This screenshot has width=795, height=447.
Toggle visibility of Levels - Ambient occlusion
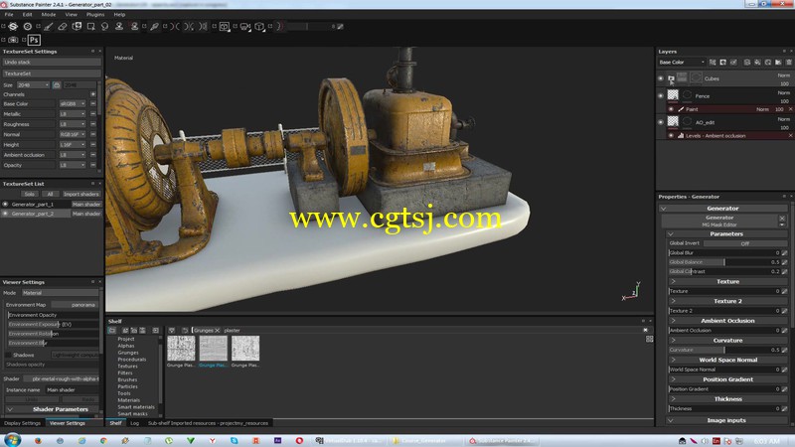coord(672,136)
